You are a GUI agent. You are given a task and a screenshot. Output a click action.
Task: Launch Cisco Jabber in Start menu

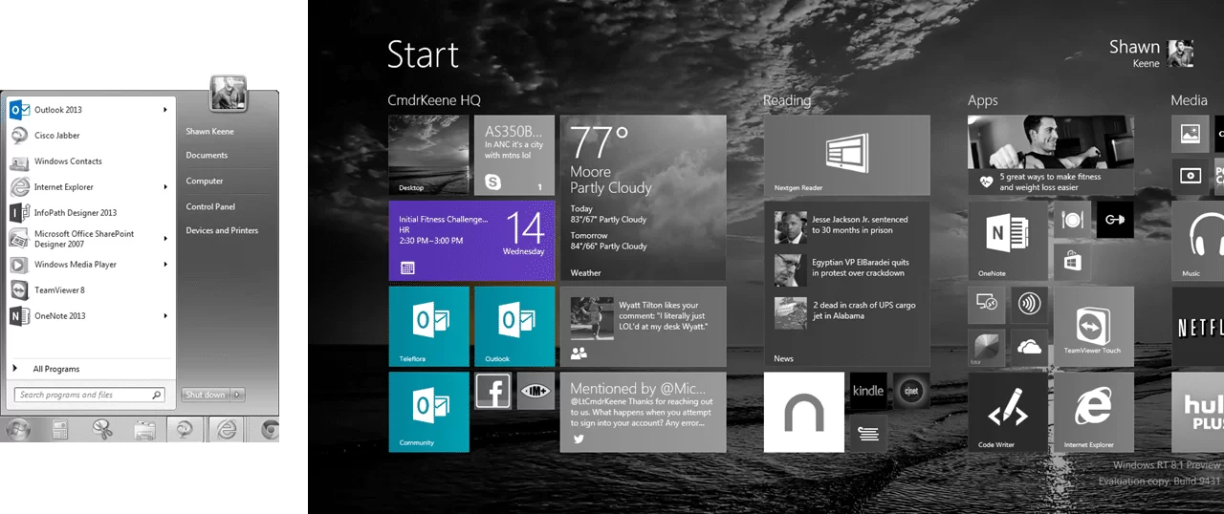coord(91,136)
